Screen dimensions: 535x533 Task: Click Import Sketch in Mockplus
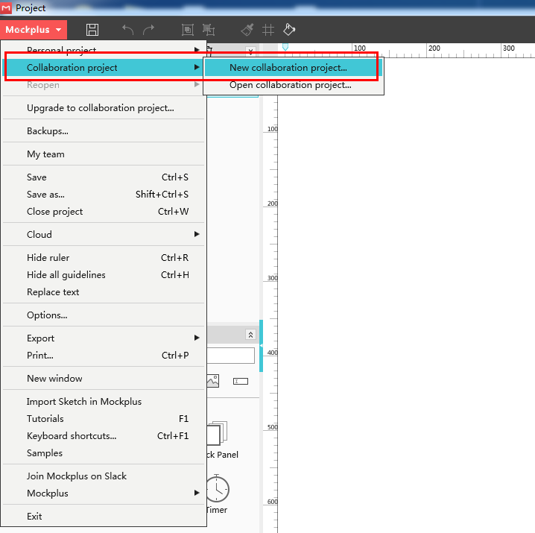(x=104, y=402)
